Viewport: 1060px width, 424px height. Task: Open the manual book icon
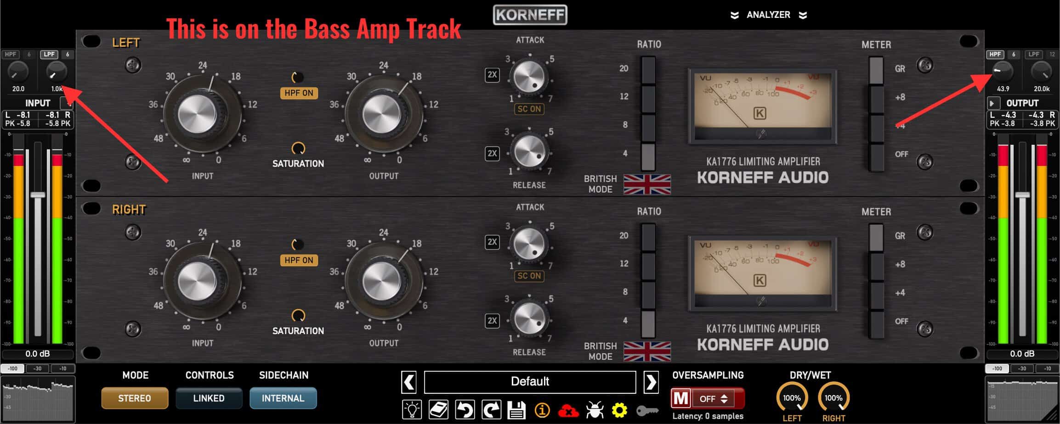tap(438, 409)
